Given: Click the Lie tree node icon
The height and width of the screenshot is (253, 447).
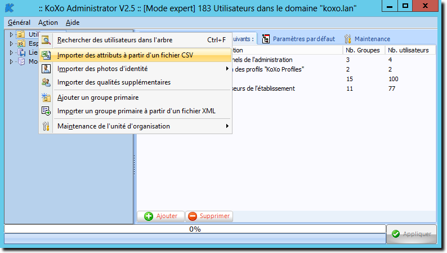Looking at the screenshot, I should pos(21,52).
